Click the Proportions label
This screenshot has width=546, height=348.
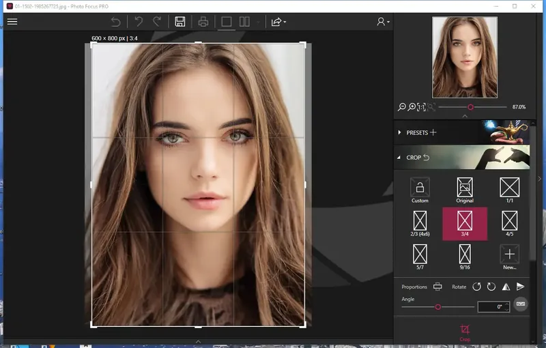pos(414,287)
